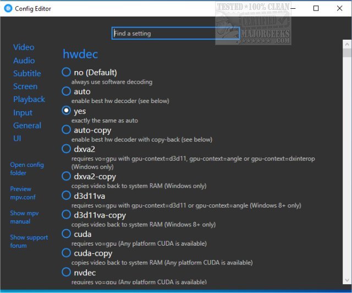Viewport: 352px width, 293px height.
Task: Choose the 'auto-copy' radio option
Action: click(x=66, y=130)
